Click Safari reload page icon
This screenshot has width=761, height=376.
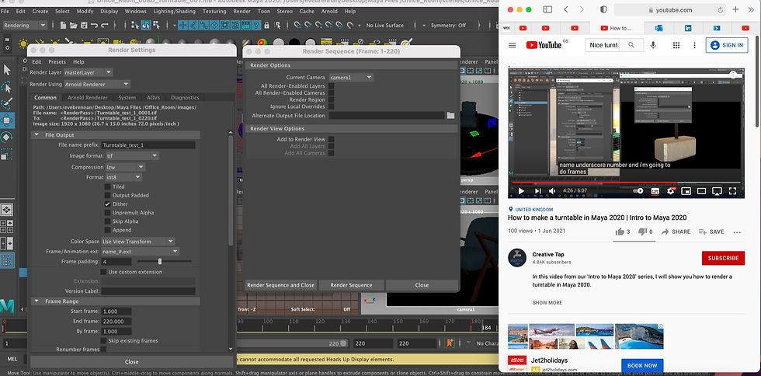[720, 10]
